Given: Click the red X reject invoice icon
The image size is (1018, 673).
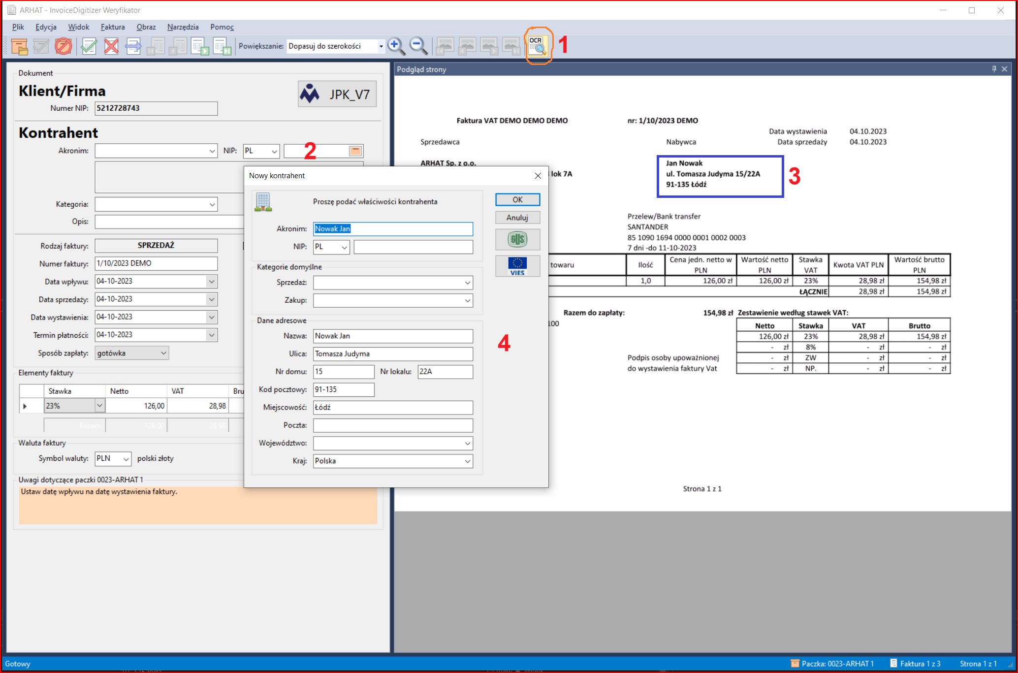Looking at the screenshot, I should [111, 46].
